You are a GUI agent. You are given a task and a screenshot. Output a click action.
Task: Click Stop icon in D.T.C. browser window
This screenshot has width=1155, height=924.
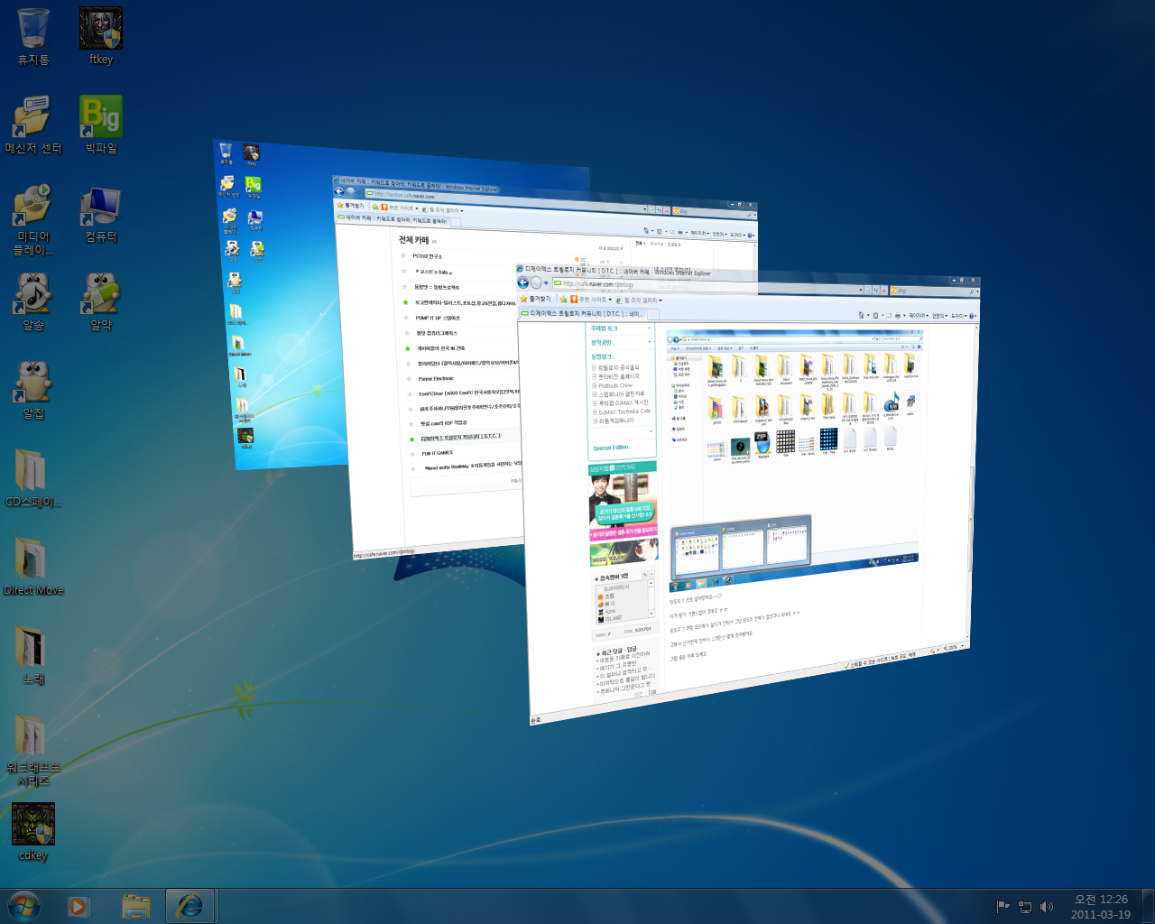[883, 291]
